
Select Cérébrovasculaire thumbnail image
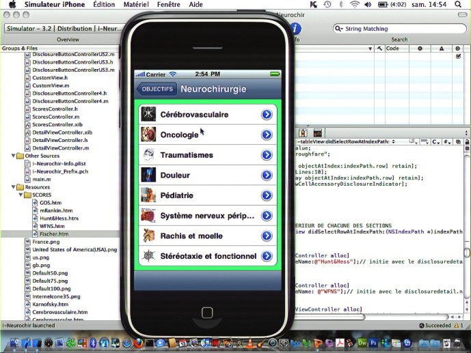click(x=148, y=114)
